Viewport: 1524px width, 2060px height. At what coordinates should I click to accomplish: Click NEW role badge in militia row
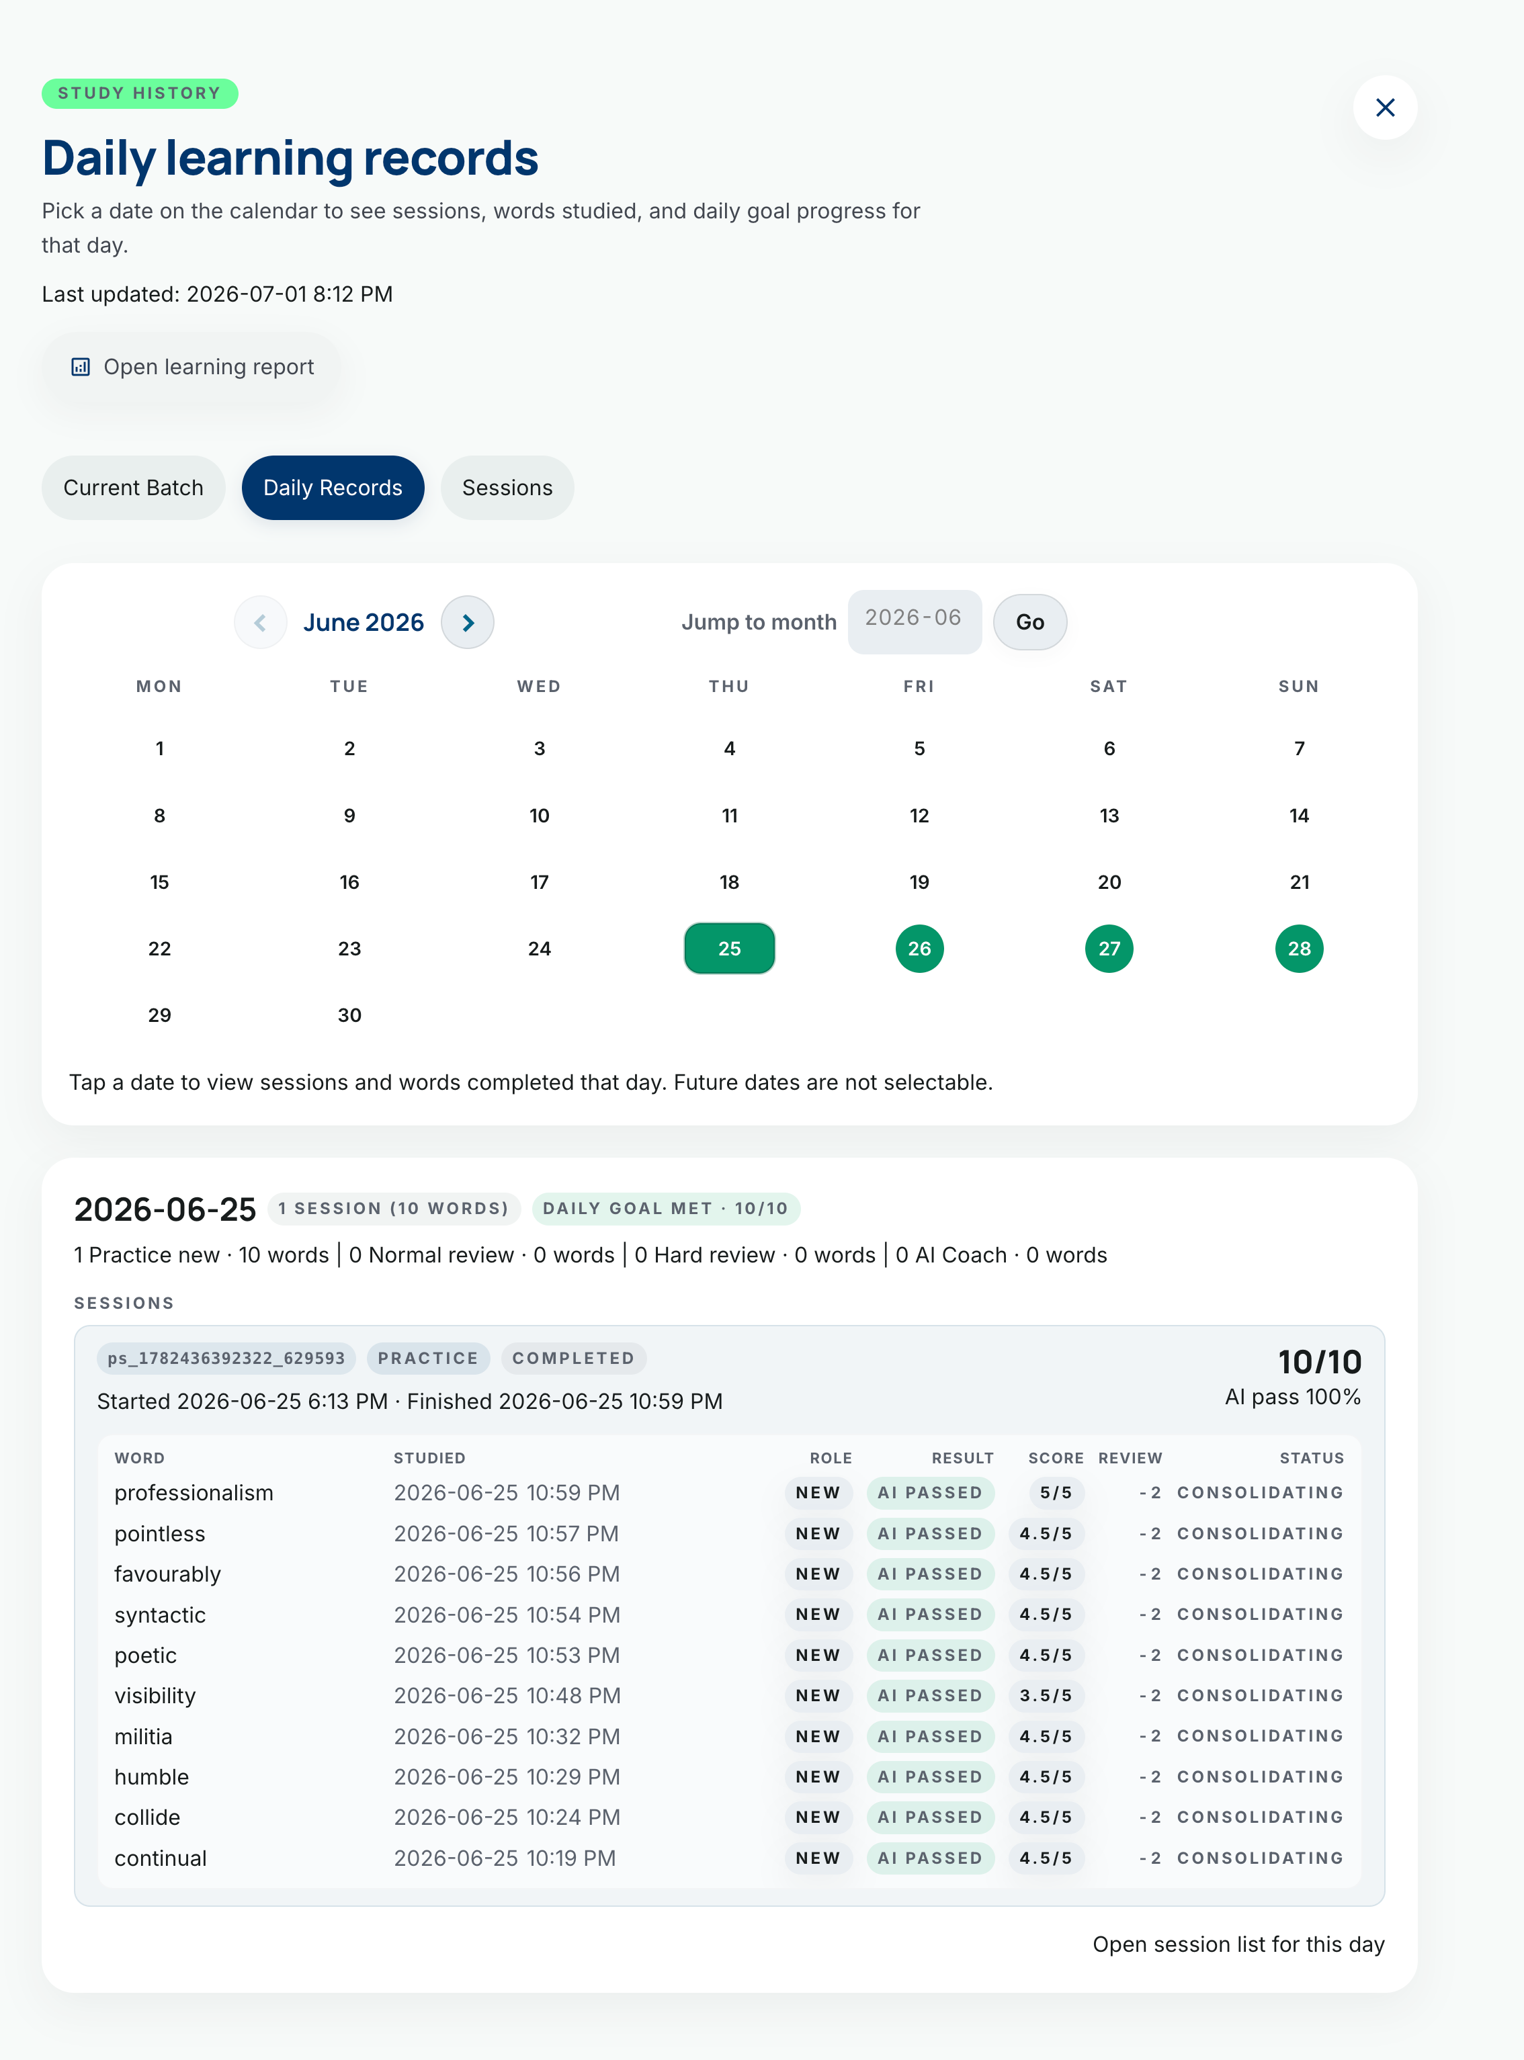tap(818, 1736)
